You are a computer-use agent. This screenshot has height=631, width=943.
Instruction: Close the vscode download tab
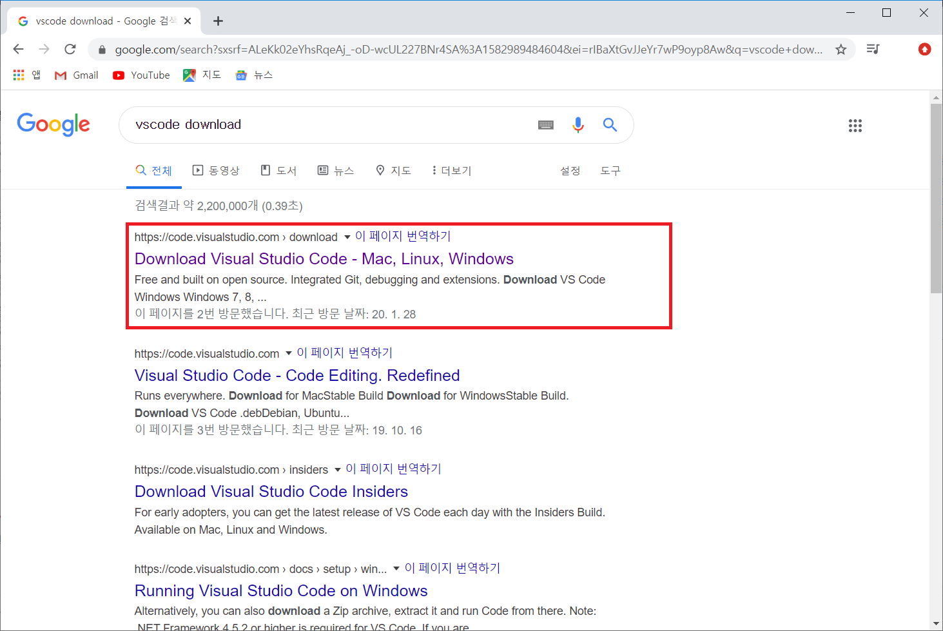coord(188,21)
